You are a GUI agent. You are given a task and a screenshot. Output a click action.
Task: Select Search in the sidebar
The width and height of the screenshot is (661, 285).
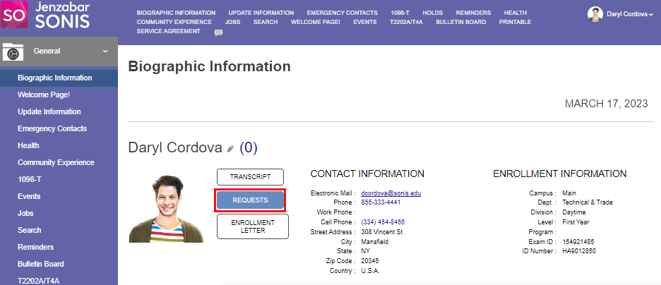(x=30, y=230)
